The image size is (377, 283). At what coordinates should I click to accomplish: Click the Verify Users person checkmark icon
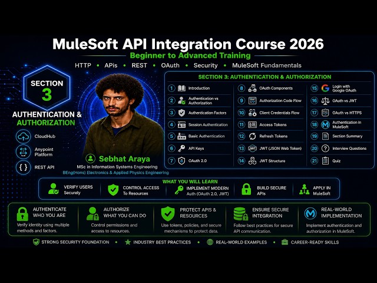click(x=54, y=189)
